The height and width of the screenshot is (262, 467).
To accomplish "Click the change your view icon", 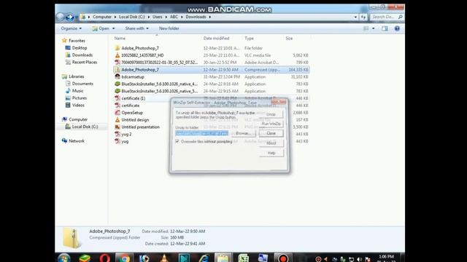I will tap(366, 28).
